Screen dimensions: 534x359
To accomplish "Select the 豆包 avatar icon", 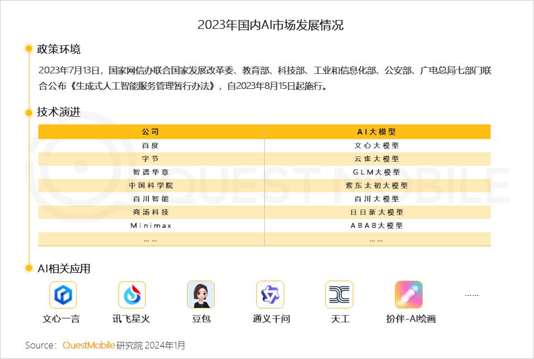I will pos(201,295).
